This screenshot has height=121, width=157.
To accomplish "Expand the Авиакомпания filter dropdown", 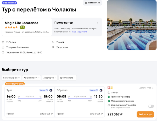I will [x=32, y=78].
